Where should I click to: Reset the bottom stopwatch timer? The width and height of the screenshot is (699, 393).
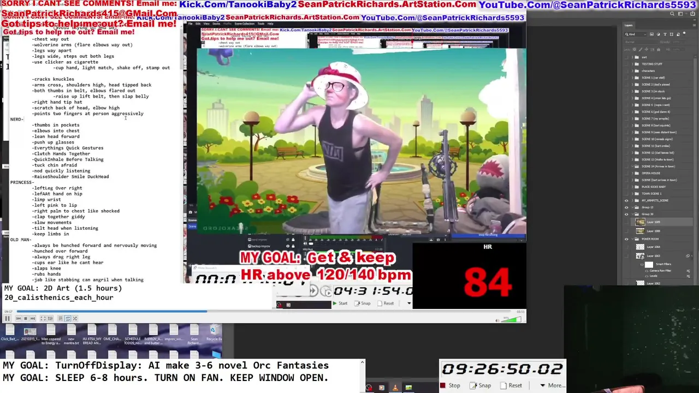point(511,385)
